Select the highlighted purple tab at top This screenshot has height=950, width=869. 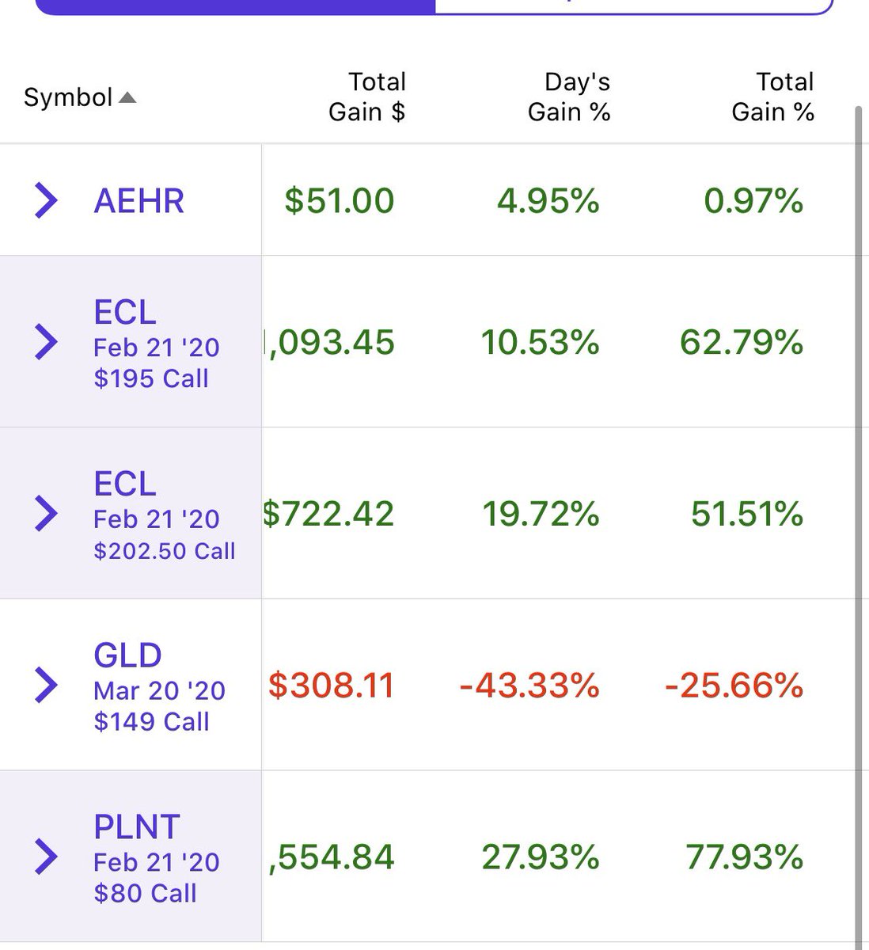coord(236,6)
